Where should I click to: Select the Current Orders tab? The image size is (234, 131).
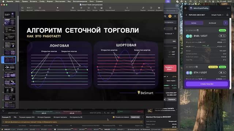tap(27, 117)
